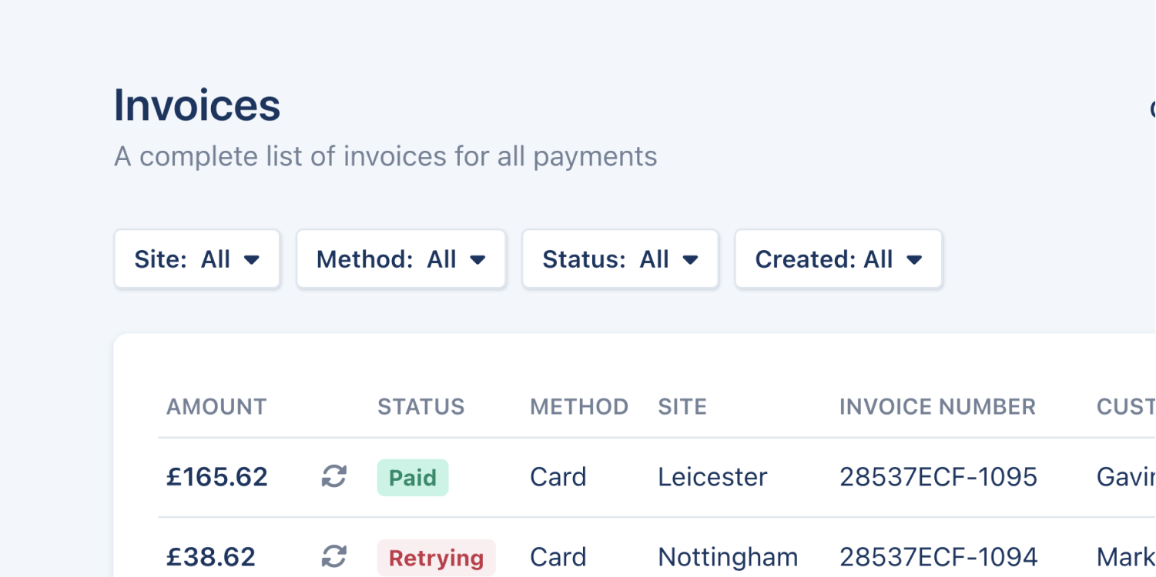
Task: Click the INVOICE NUMBER column header
Action: tap(938, 406)
